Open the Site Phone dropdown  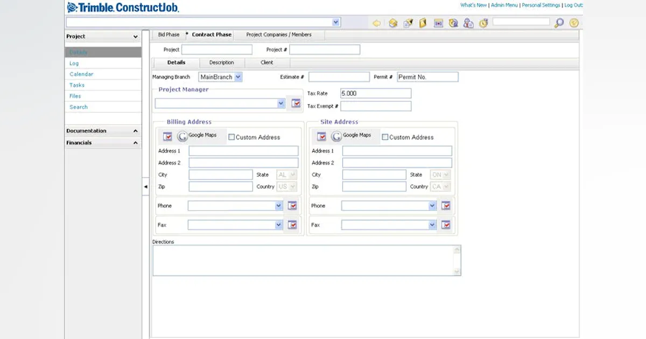coord(432,206)
